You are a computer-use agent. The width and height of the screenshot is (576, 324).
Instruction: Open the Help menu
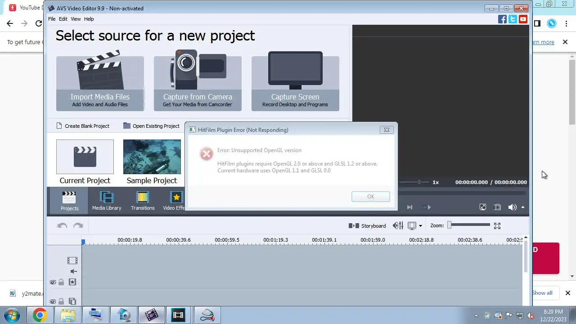89,19
